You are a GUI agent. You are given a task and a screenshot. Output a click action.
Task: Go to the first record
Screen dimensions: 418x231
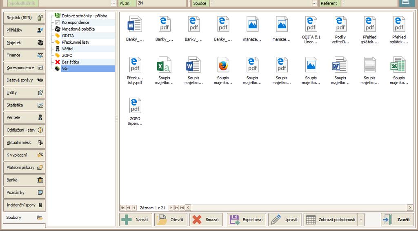click(x=122, y=208)
